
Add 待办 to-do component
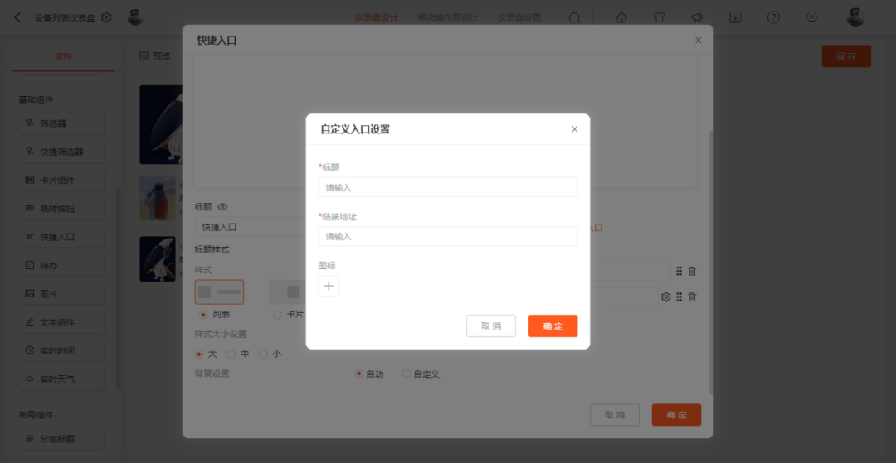[x=61, y=265]
